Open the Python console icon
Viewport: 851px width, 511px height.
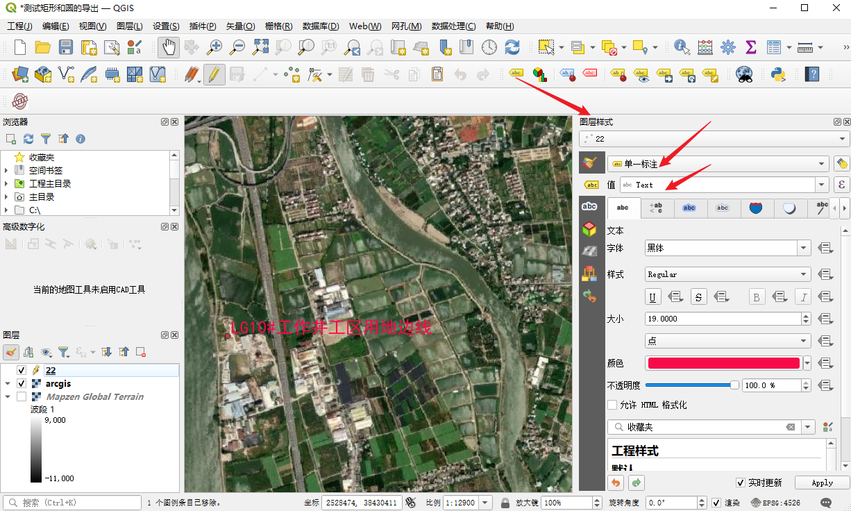(778, 74)
